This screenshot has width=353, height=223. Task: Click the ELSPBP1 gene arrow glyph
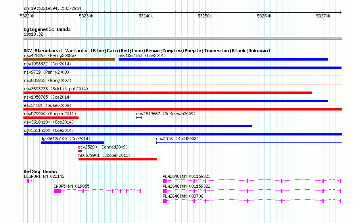coord(28,181)
